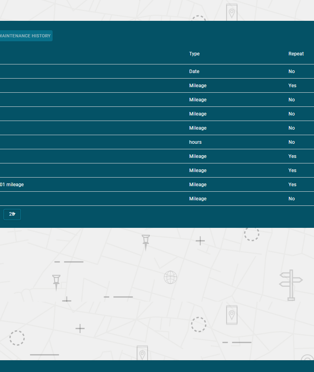Screen dimensions: 314x372
Task: Sort by the Repeat column header
Action: [296, 54]
